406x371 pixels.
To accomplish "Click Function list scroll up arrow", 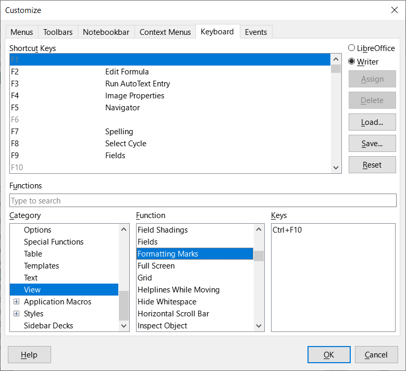I will [259, 229].
